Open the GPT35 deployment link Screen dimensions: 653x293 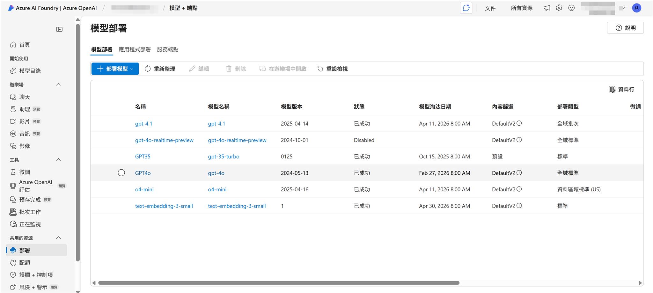(x=143, y=157)
